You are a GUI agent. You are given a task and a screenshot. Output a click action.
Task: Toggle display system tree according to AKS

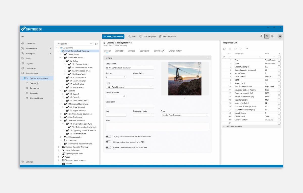pyautogui.click(x=108, y=142)
